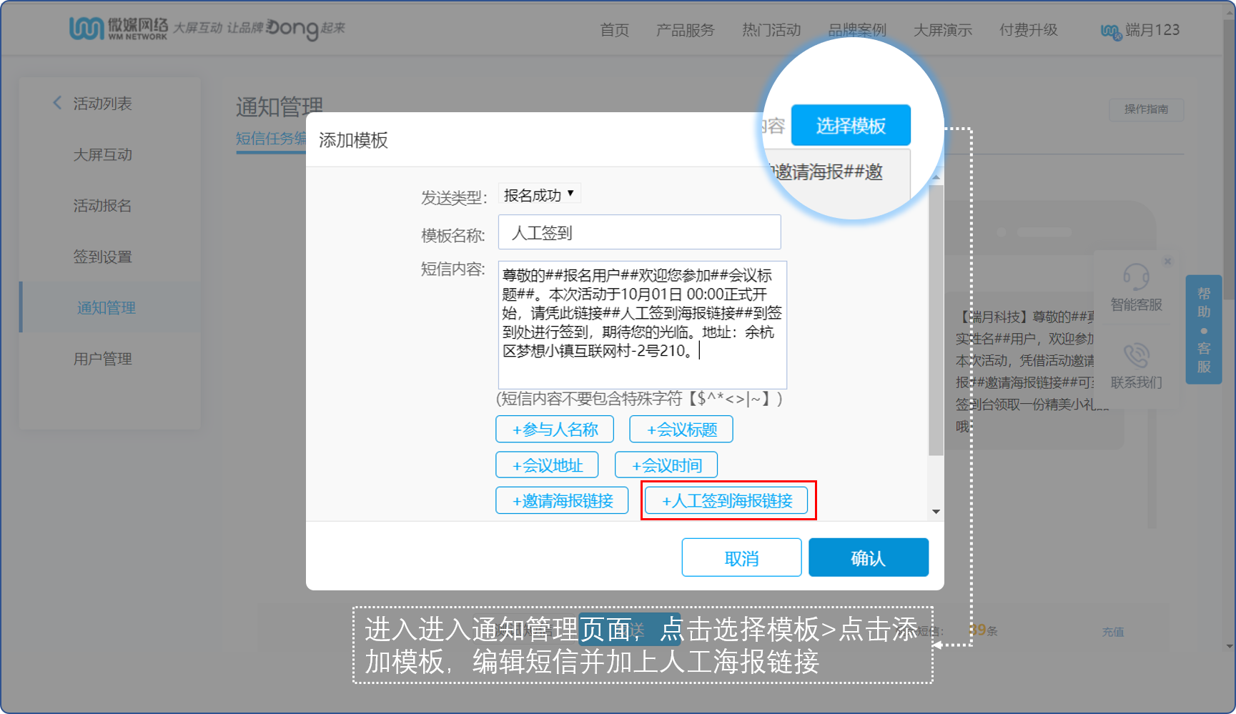Open the 发送类型 dropdown showing 报名成功
Viewport: 1236px width, 714px height.
point(538,193)
